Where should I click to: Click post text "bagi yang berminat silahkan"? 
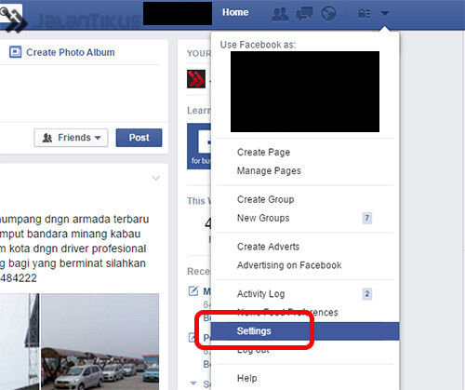[77, 263]
